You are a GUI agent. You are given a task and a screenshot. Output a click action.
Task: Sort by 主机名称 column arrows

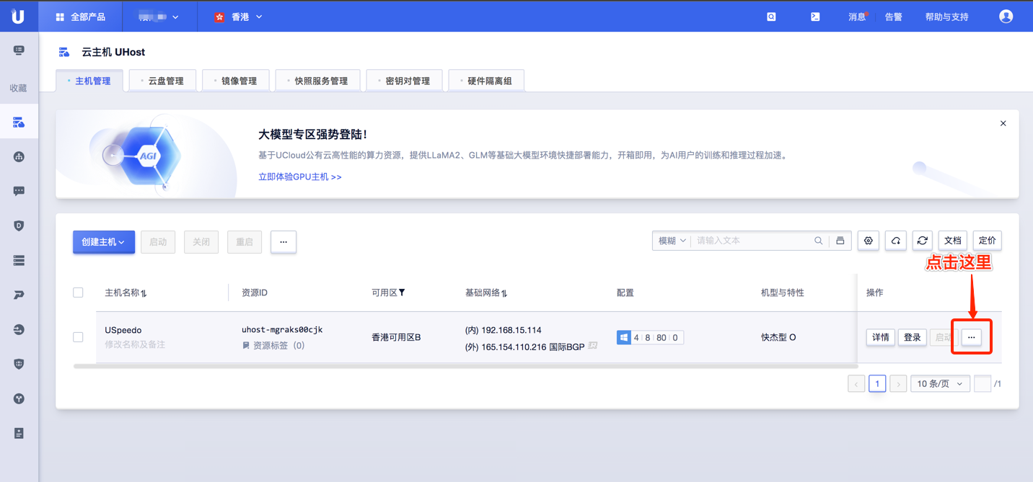144,293
